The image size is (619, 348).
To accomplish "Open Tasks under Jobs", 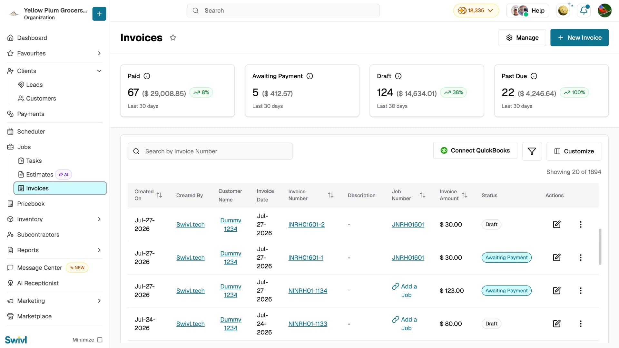I will (34, 161).
